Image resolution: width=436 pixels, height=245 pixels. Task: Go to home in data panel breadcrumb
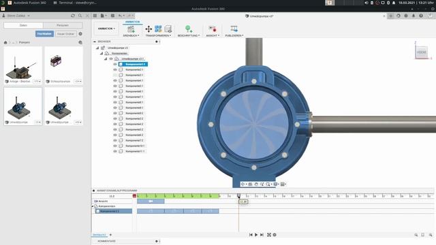5,42
